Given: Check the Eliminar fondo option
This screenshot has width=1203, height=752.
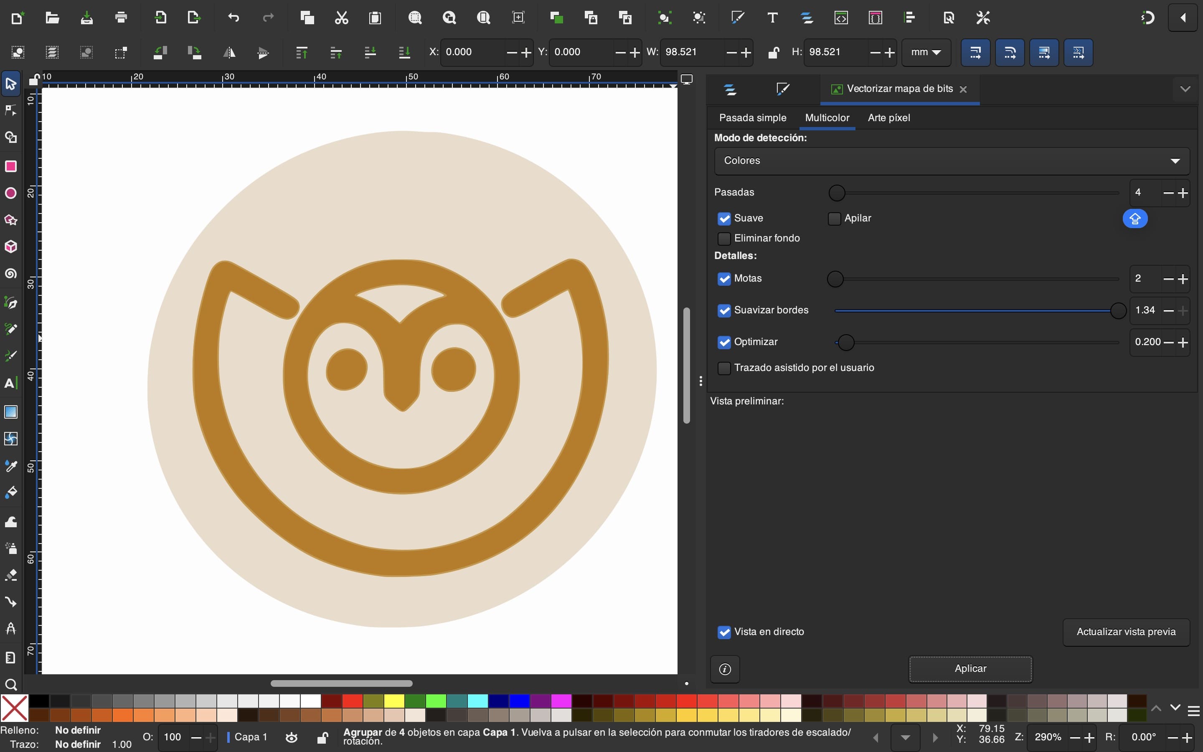Looking at the screenshot, I should point(724,239).
